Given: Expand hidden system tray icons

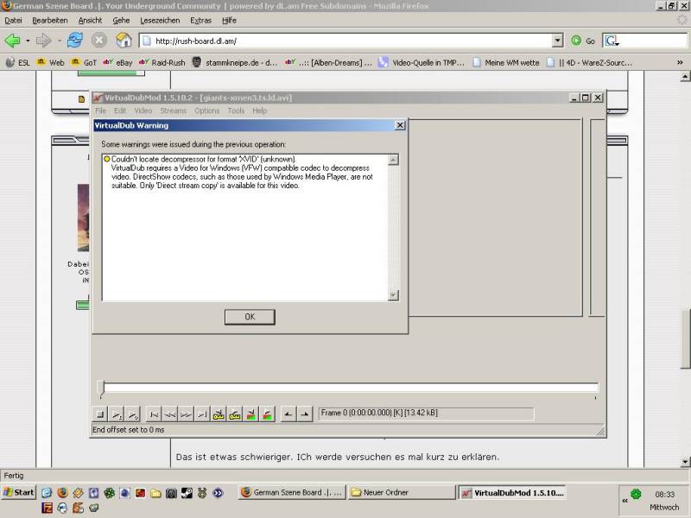Looking at the screenshot, I should [x=624, y=501].
